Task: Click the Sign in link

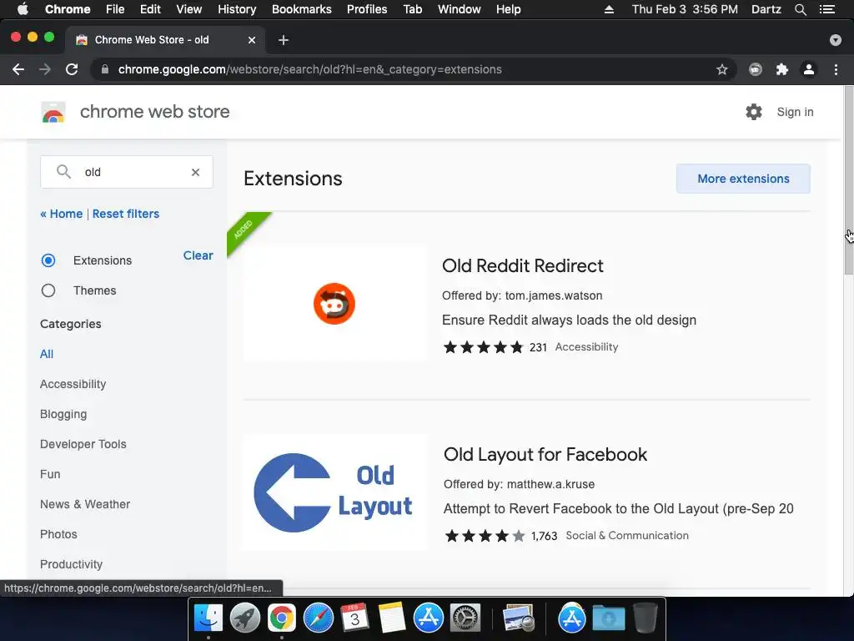Action: (795, 112)
